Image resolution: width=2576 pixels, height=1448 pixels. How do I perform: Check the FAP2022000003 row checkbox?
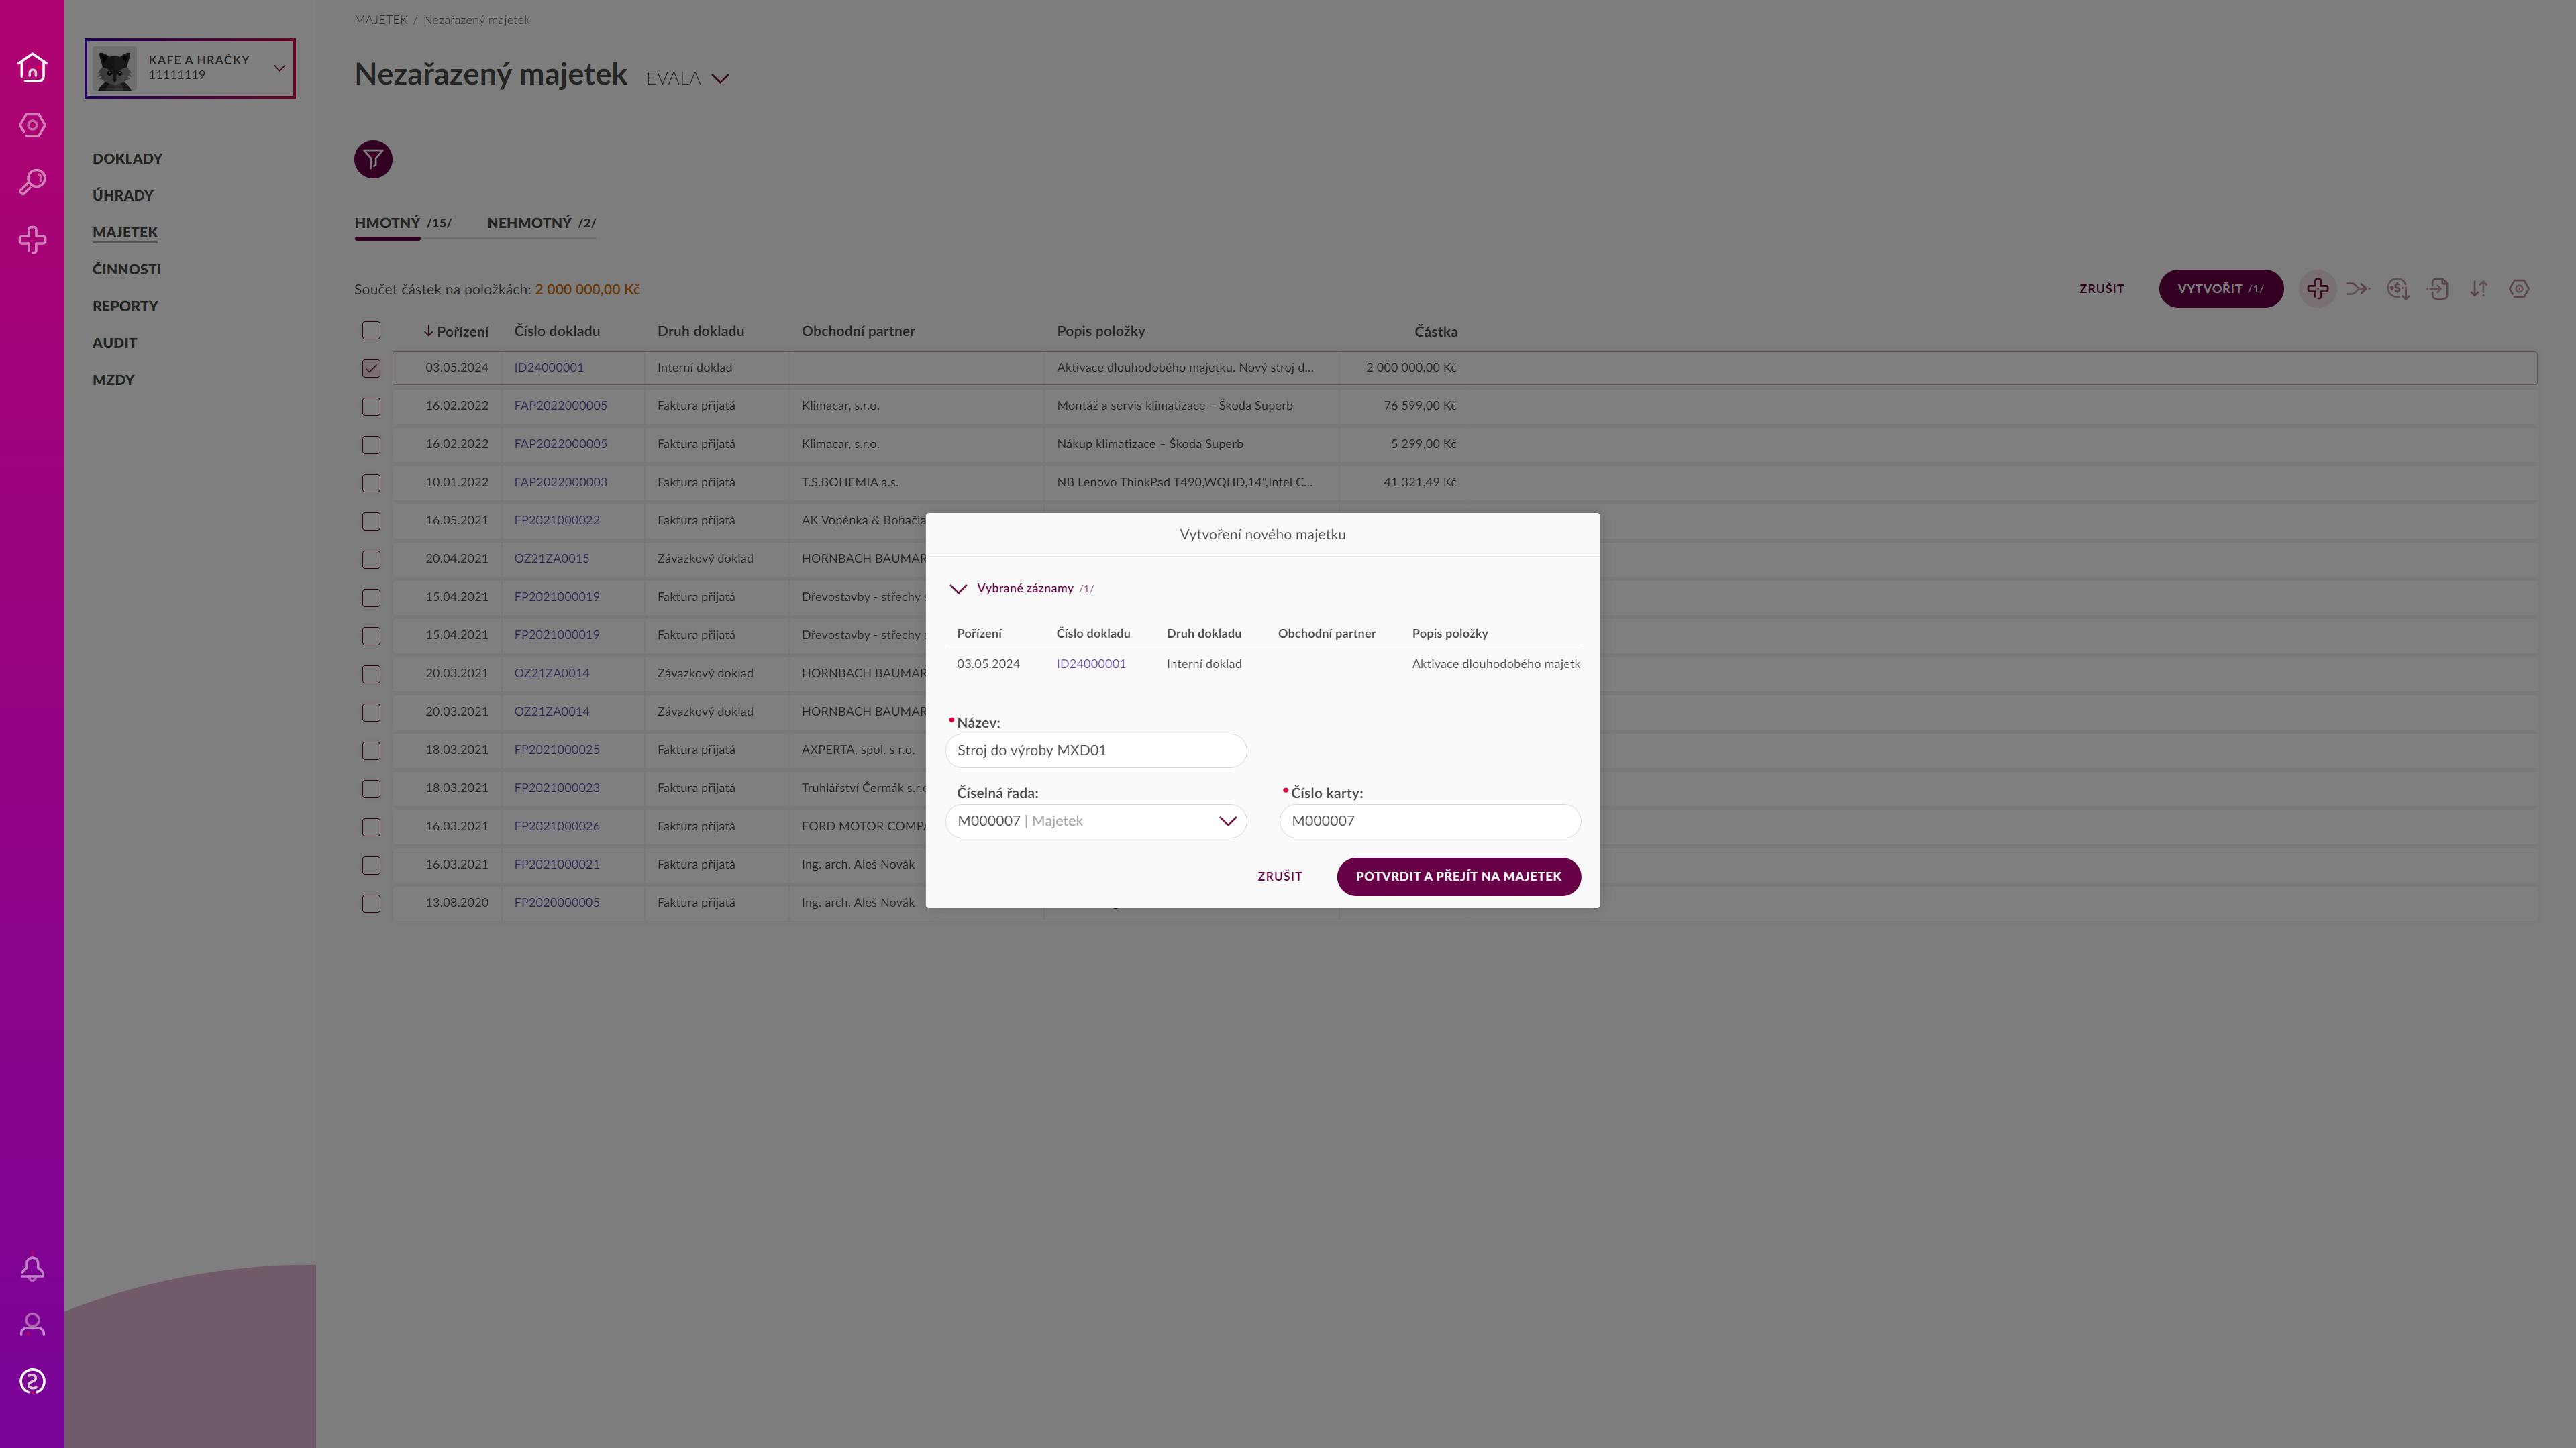click(371, 483)
